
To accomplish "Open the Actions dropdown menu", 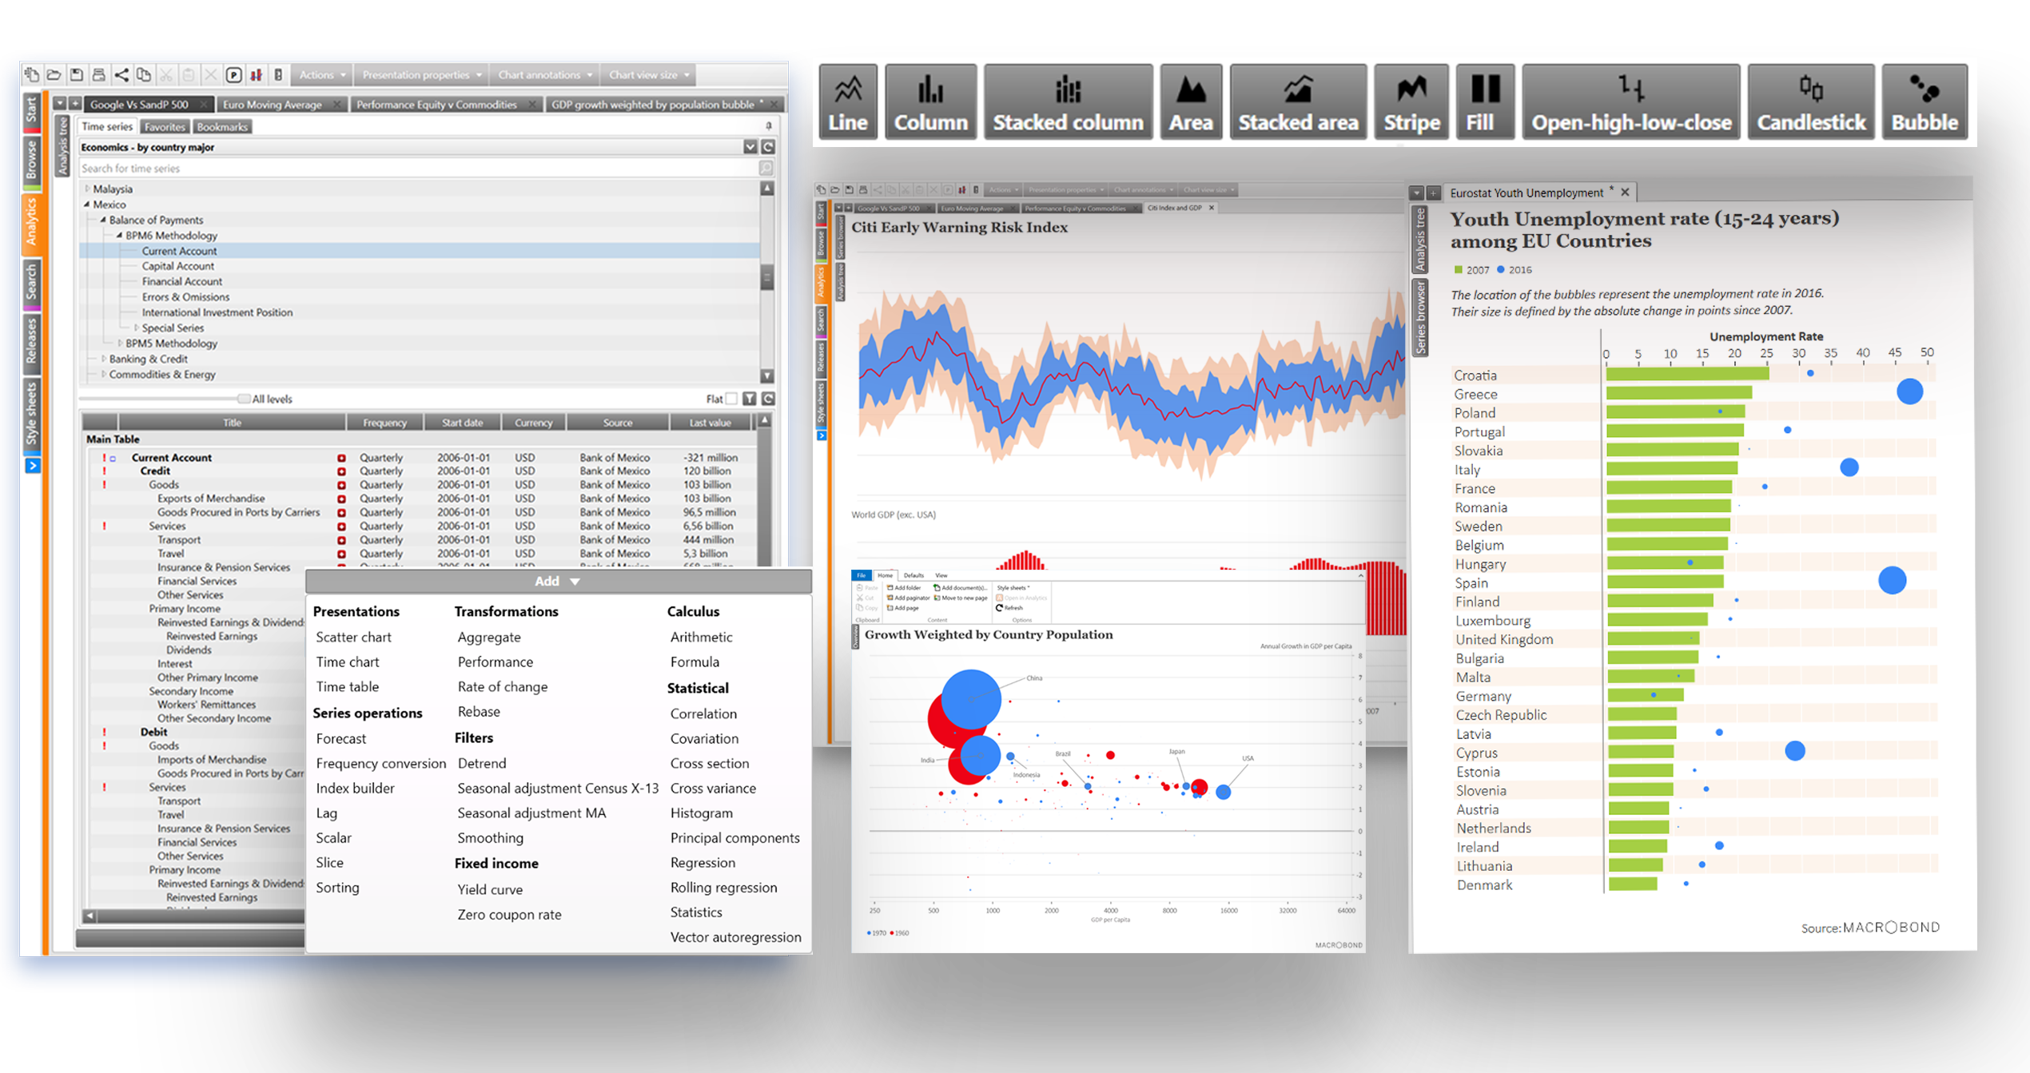I will (x=322, y=75).
